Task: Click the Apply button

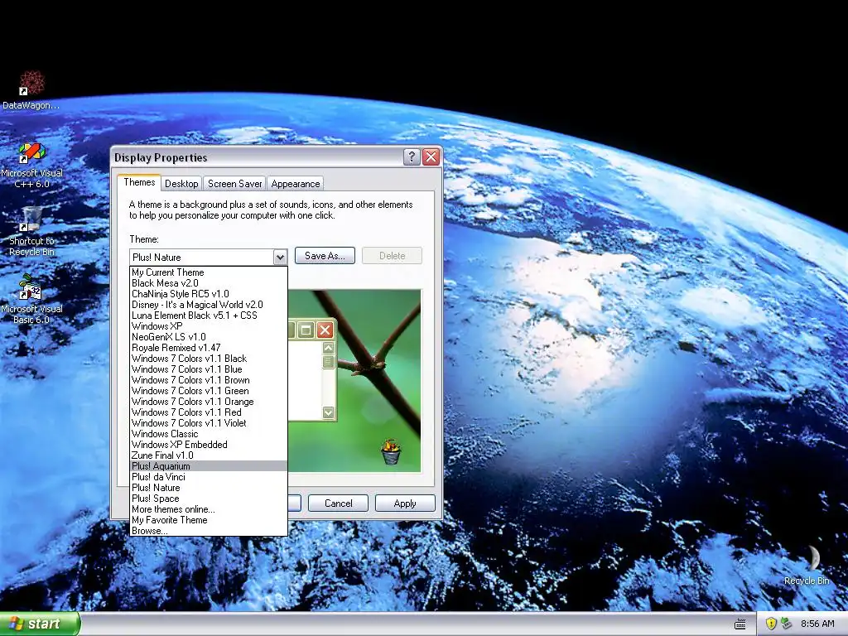Action: (405, 503)
